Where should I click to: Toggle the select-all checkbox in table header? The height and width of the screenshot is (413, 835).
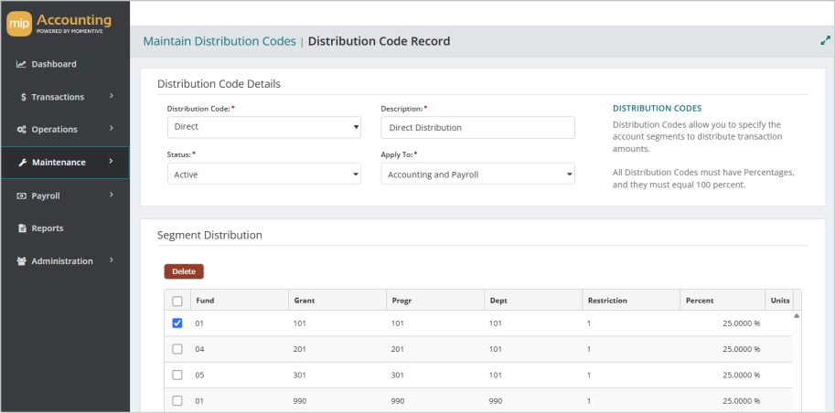point(177,302)
